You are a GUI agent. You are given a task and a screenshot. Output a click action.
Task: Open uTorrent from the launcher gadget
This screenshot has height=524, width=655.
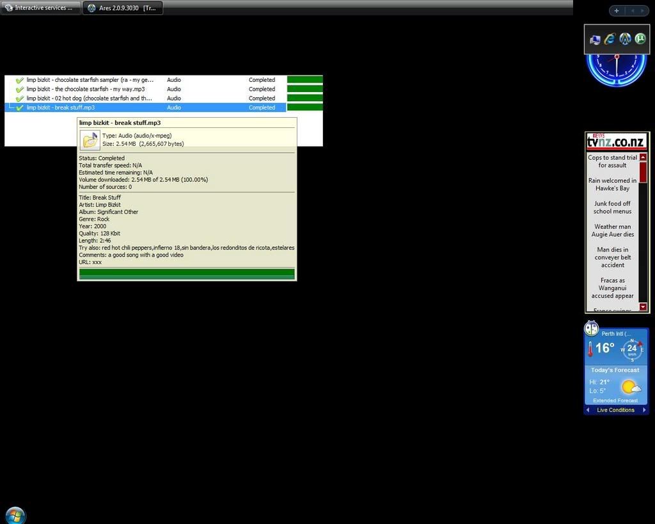pyautogui.click(x=640, y=39)
